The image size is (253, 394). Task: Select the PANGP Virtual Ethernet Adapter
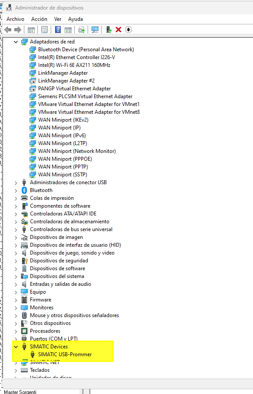(74, 89)
